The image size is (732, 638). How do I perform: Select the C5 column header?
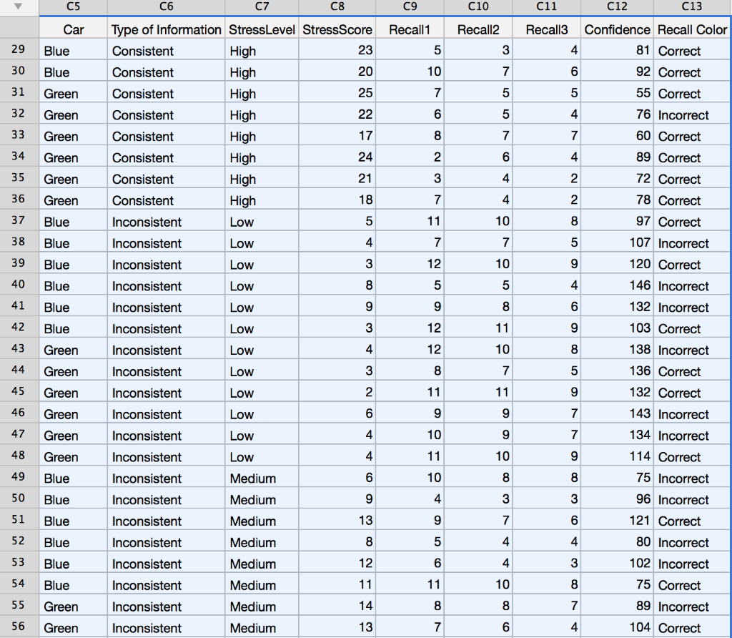[73, 7]
